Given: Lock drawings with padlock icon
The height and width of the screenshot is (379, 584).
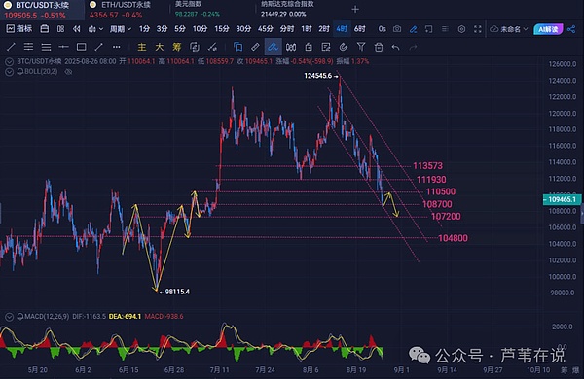Looking at the screenshot, I should [x=309, y=47].
